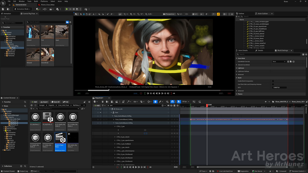Toggle the Sequencer auto-key diamond icon
Viewport: 308px width, 173px height.
click(155, 102)
